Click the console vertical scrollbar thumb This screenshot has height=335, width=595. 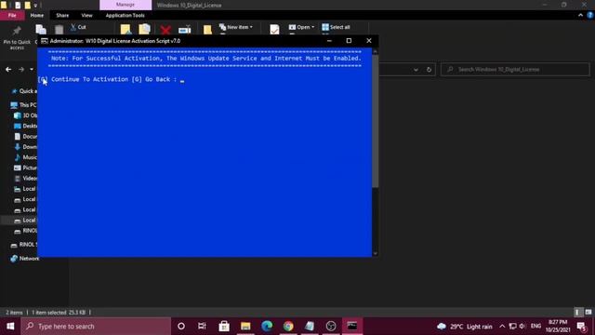coord(375,122)
